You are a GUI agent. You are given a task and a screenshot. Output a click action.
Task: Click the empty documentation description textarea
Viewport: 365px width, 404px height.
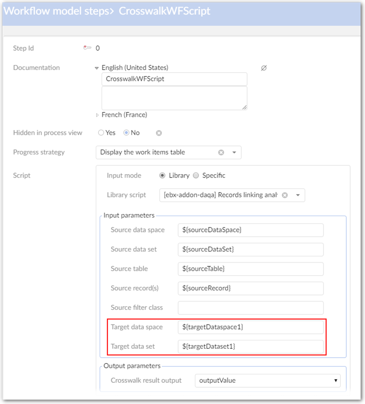pos(174,98)
